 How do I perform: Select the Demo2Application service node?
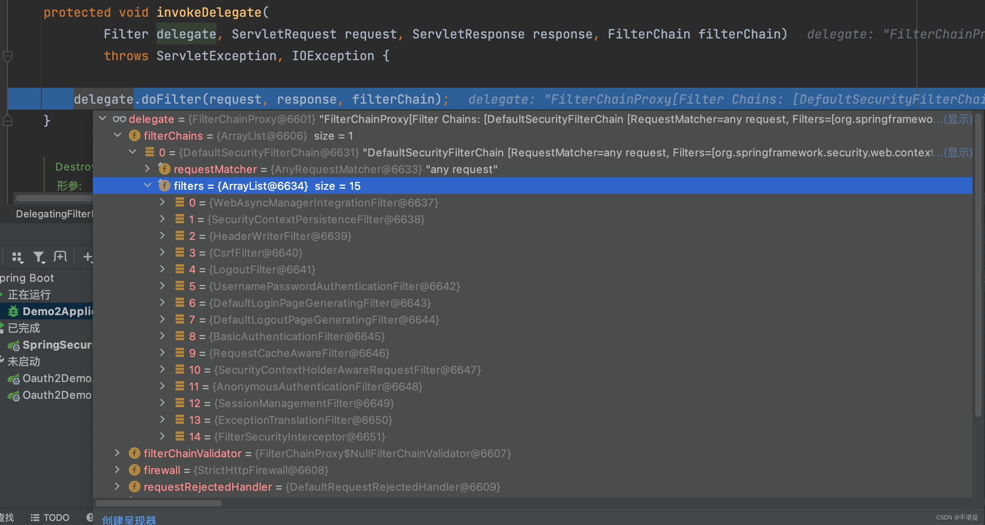[x=46, y=311]
